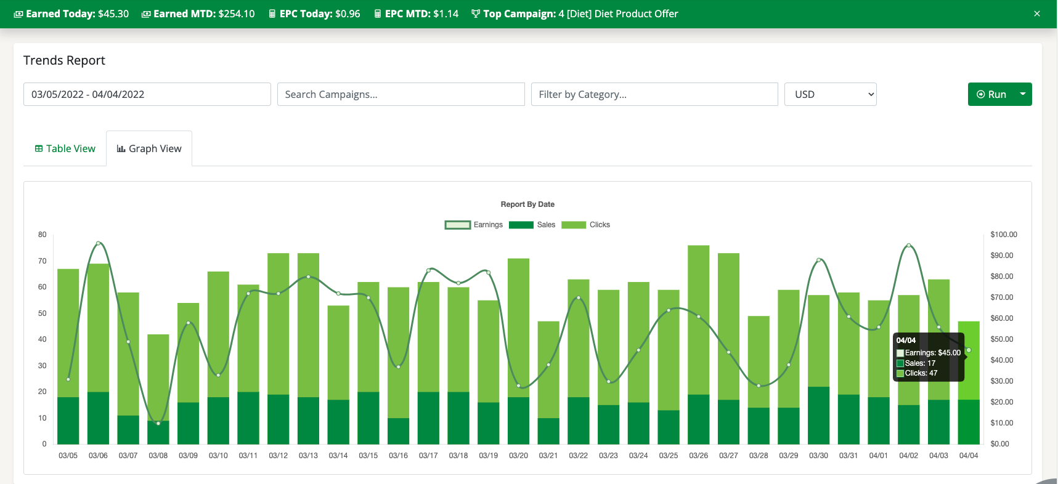
Task: Select the Graph View tab
Action: (149, 149)
